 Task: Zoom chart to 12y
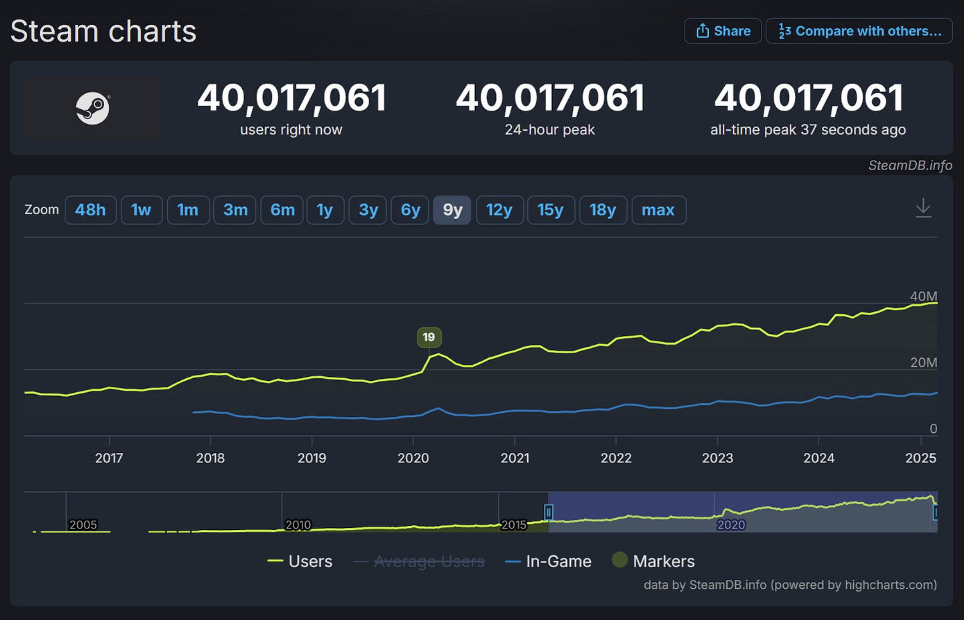(x=500, y=210)
